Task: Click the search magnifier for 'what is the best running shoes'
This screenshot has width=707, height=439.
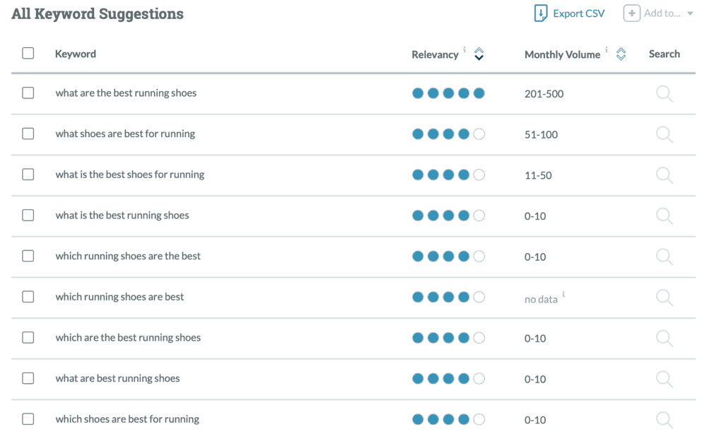Action: point(664,216)
